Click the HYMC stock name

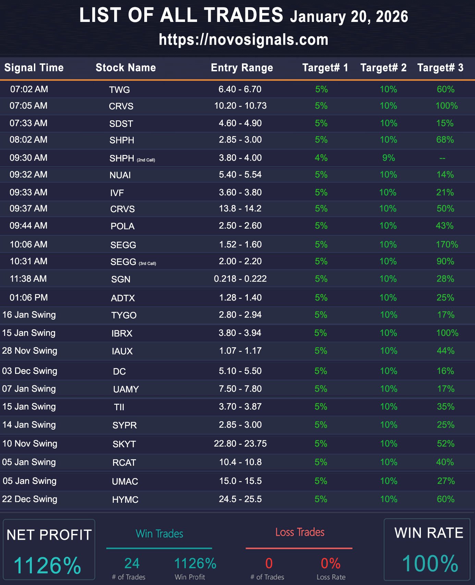tap(125, 500)
